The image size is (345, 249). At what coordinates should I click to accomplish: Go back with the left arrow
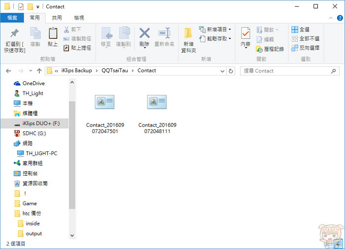click(8, 71)
